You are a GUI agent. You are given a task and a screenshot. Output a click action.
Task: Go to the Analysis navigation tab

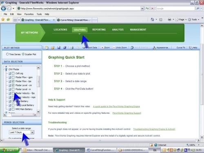pos(118,30)
